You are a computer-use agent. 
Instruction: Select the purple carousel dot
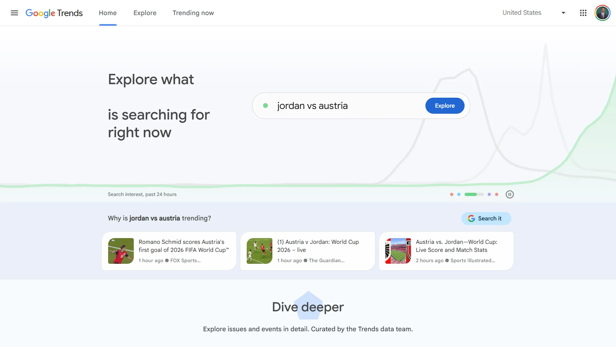[489, 194]
